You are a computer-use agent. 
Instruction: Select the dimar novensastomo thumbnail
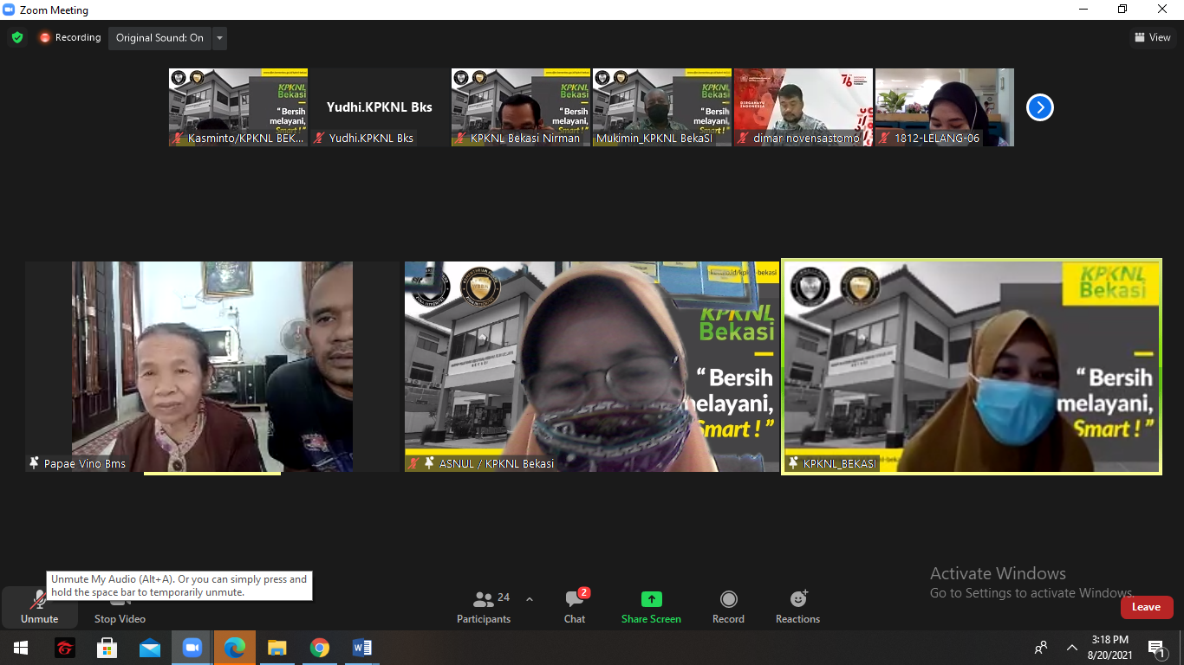coord(803,107)
